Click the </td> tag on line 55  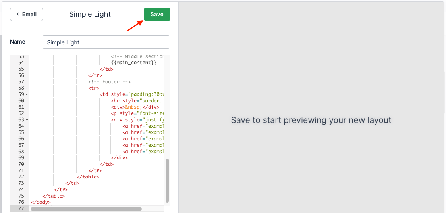point(107,69)
